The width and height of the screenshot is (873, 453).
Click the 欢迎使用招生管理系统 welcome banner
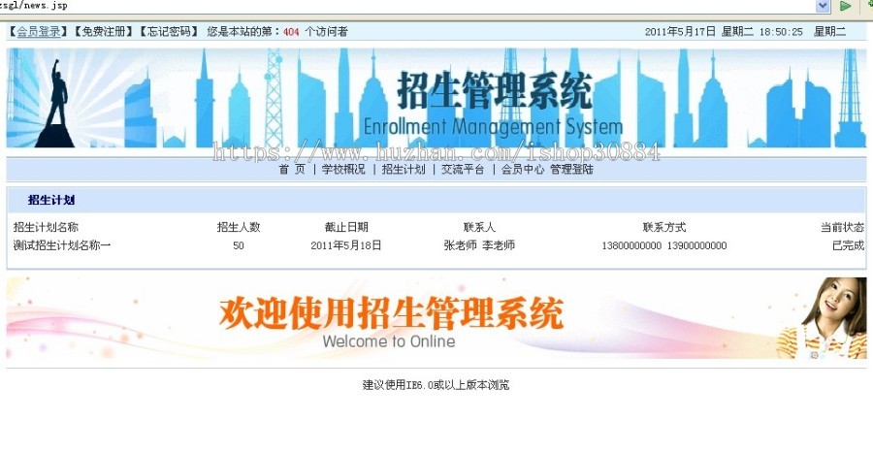pos(436,318)
